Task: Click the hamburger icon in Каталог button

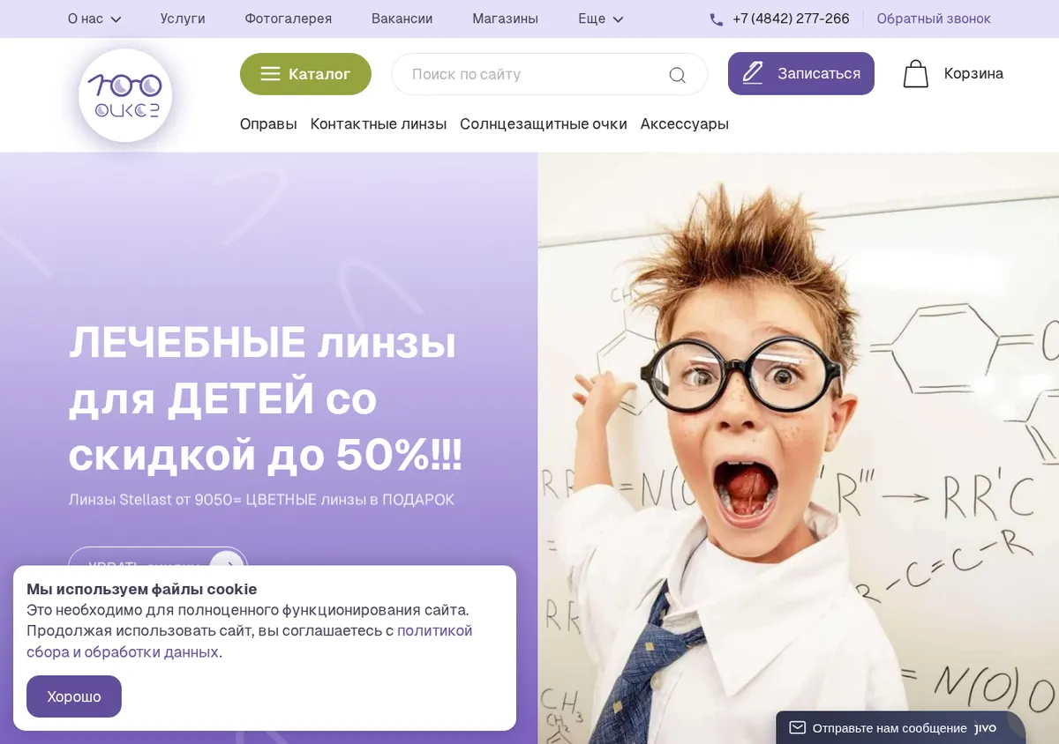Action: (270, 74)
